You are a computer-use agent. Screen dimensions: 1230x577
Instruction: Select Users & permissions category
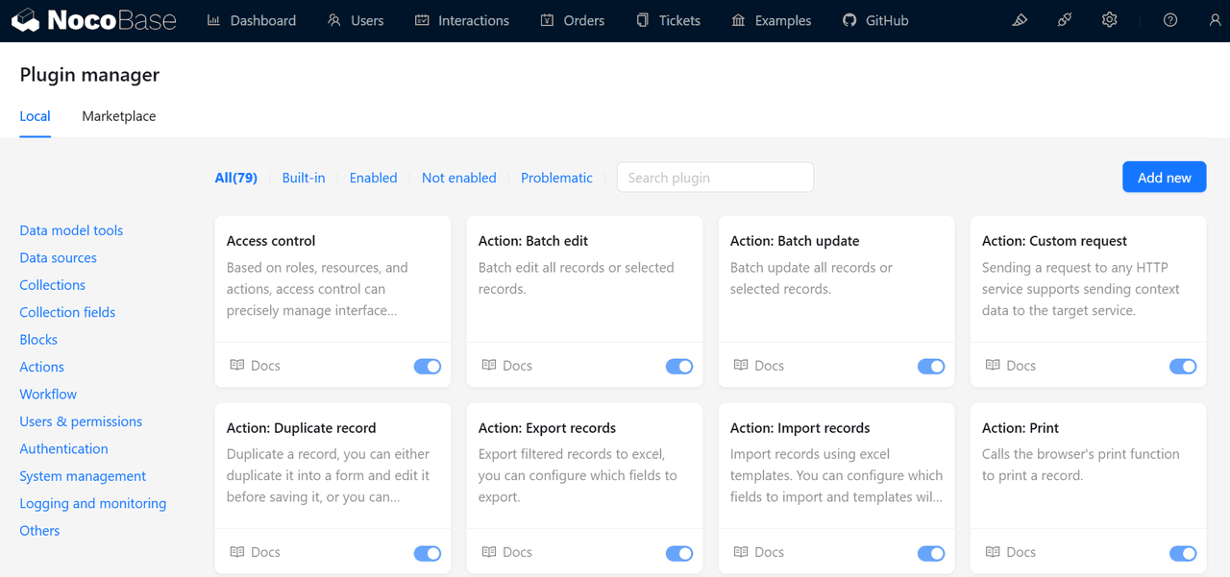point(81,421)
